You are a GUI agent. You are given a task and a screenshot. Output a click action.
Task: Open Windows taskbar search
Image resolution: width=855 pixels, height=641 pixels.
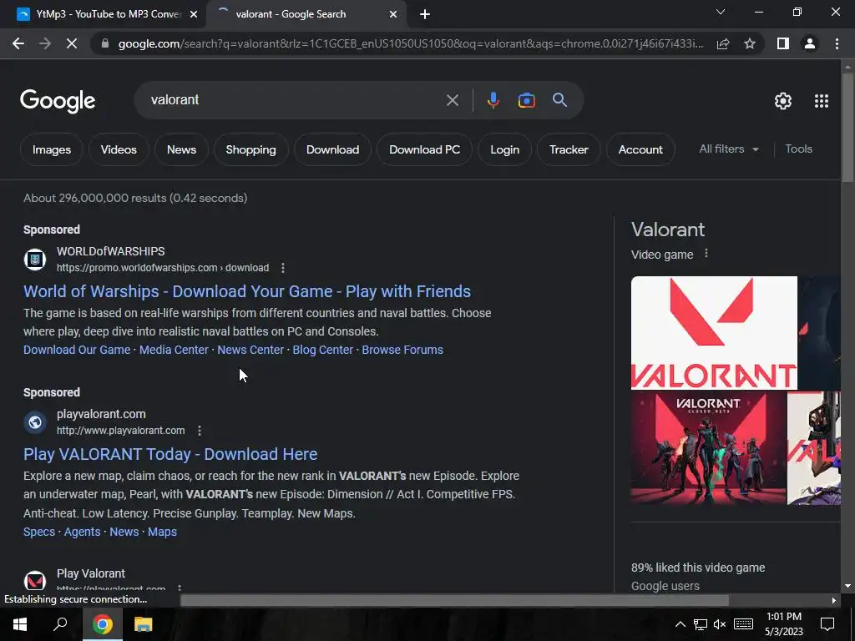click(60, 624)
